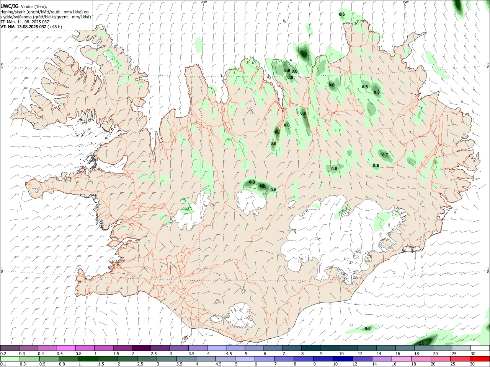Screen dimensions: 490x367
Task: Click the 0.5 value over the sea south of Iceland
Action: coord(367,328)
